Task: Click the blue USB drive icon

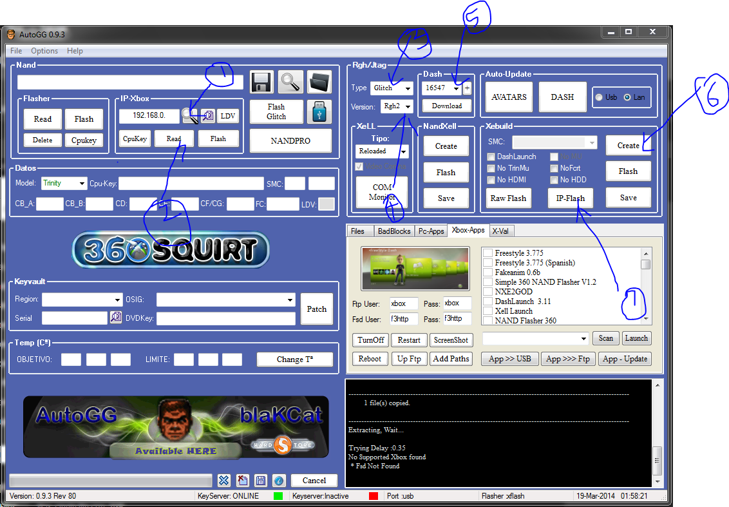Action: point(319,111)
